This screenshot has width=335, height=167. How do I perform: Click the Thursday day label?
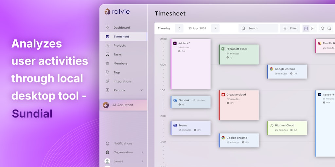click(x=164, y=28)
